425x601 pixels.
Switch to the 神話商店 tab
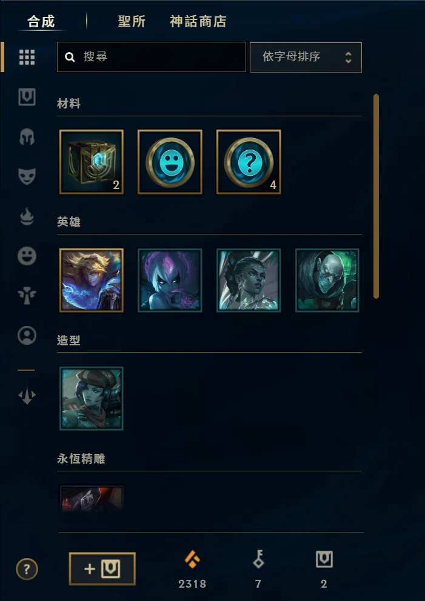[198, 21]
